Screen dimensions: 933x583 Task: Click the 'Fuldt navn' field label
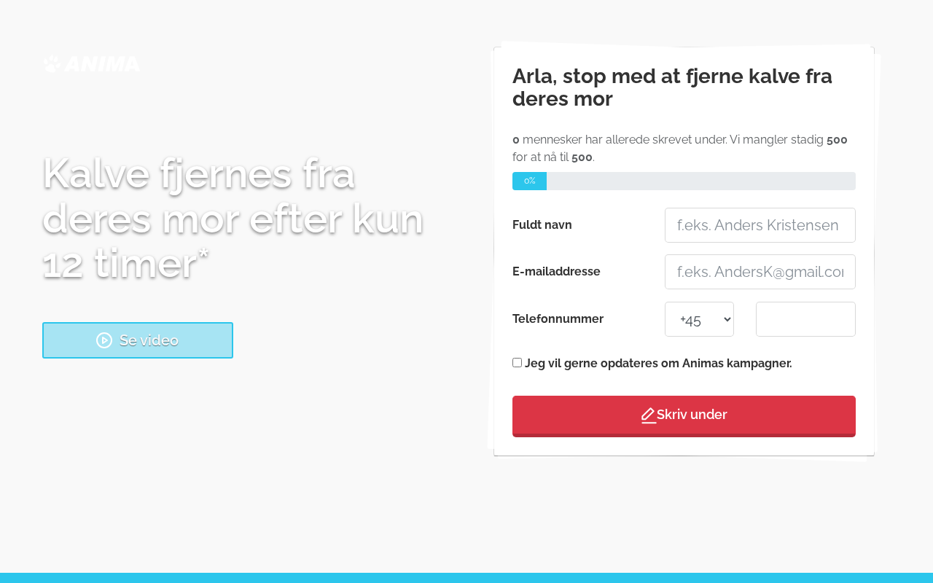542,225
